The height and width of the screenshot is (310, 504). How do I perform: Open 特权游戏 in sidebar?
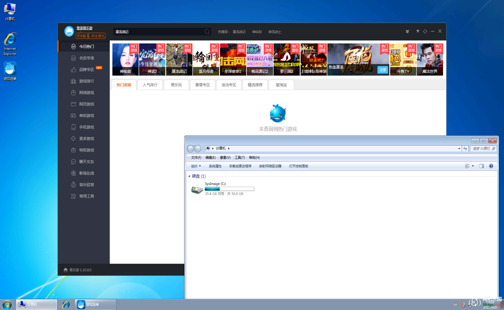(x=84, y=150)
